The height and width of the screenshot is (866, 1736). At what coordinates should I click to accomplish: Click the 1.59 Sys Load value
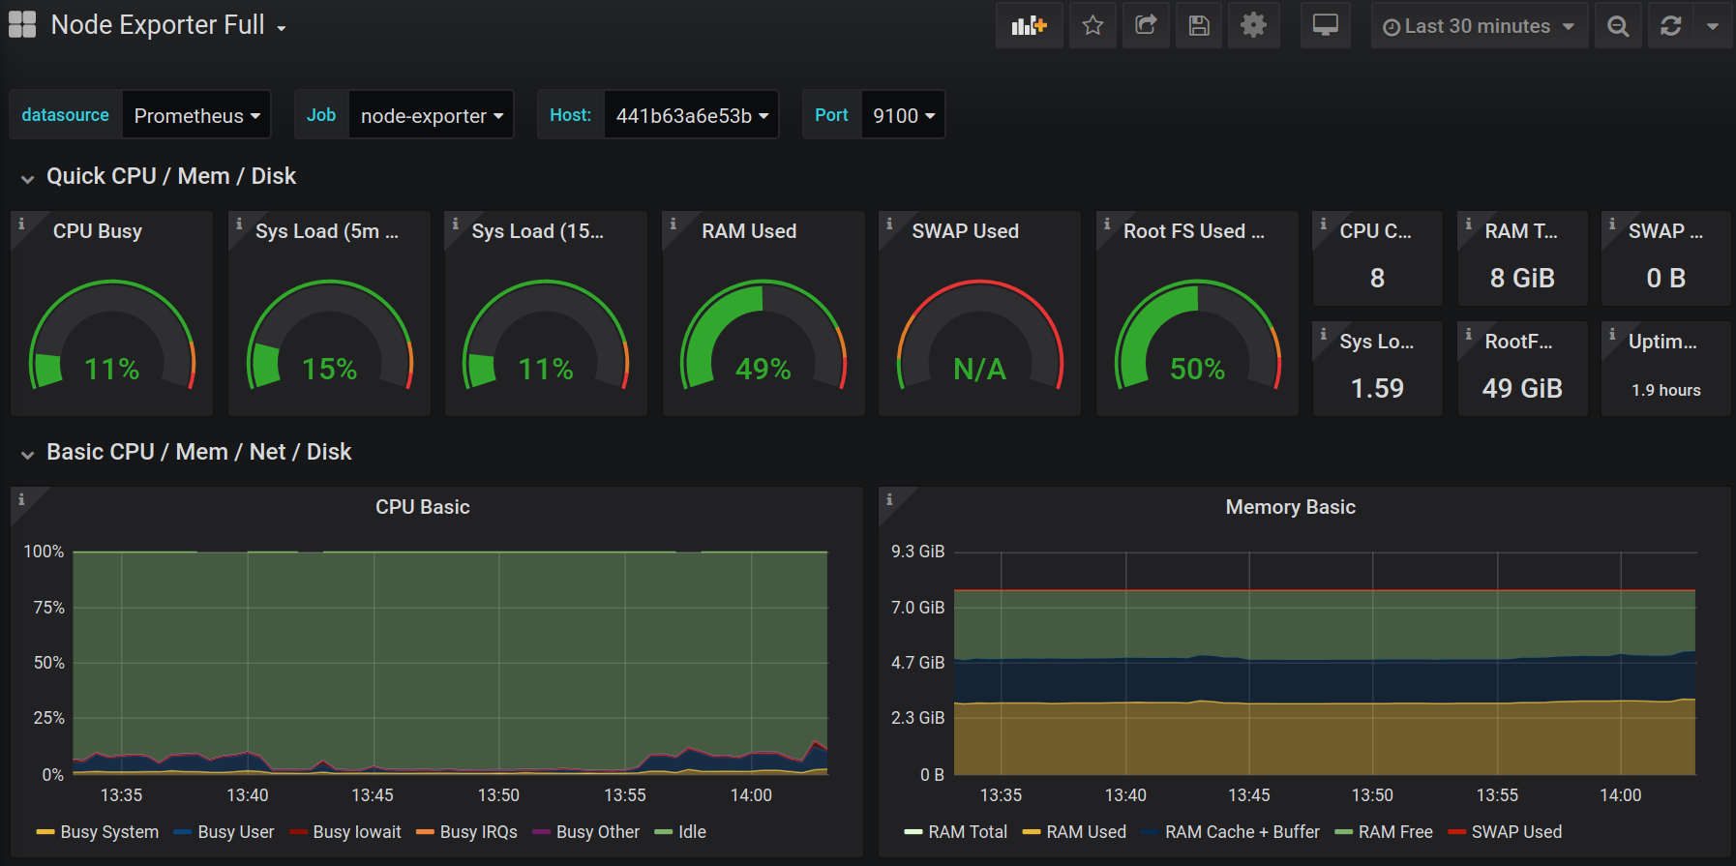[1377, 388]
